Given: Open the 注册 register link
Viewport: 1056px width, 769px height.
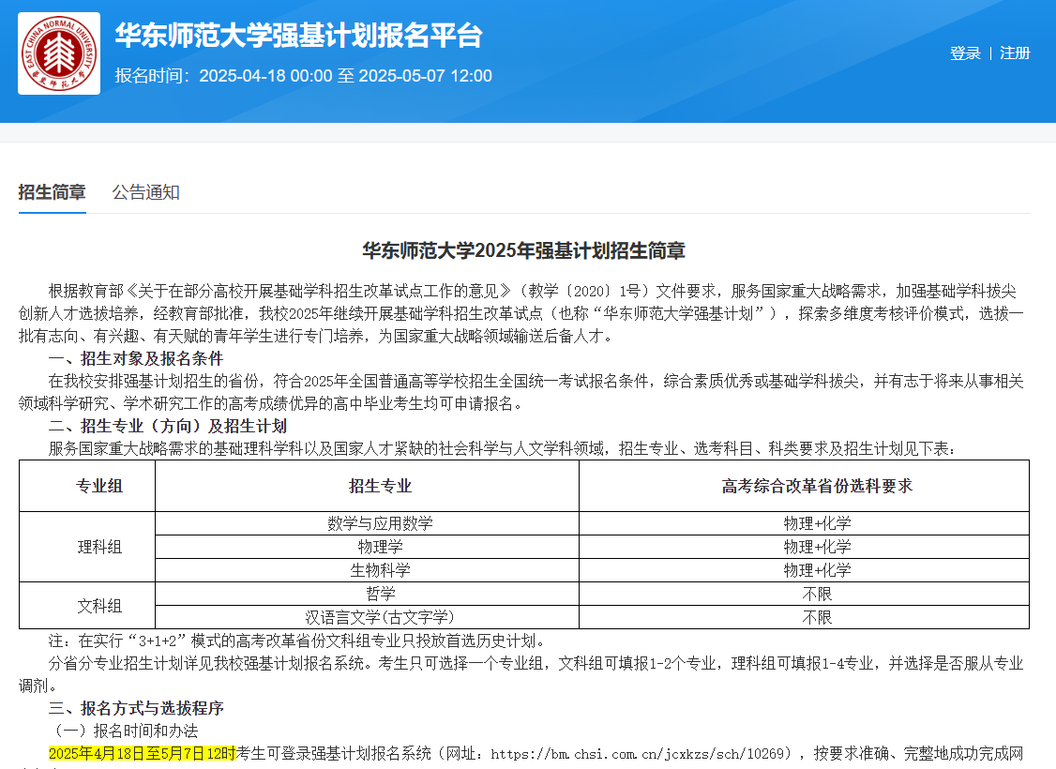Looking at the screenshot, I should coord(1015,53).
